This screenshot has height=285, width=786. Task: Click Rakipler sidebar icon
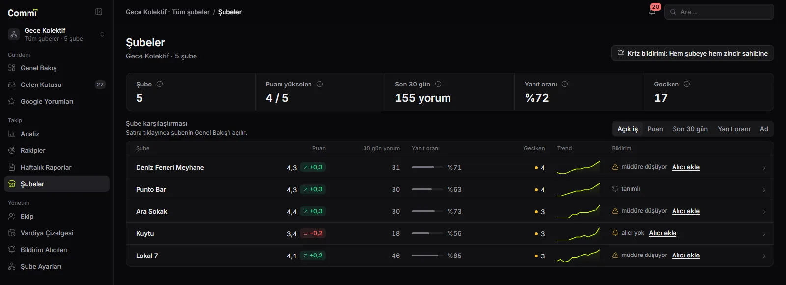coord(12,150)
